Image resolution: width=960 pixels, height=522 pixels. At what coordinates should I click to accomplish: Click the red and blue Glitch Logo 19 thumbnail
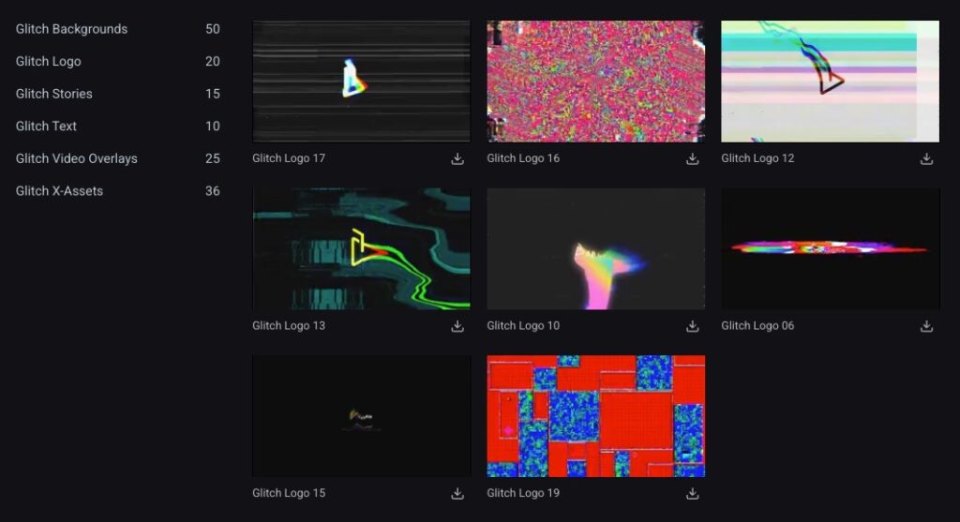point(595,416)
